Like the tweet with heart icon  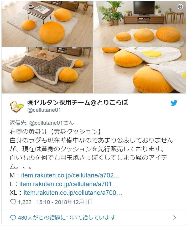[13, 202]
